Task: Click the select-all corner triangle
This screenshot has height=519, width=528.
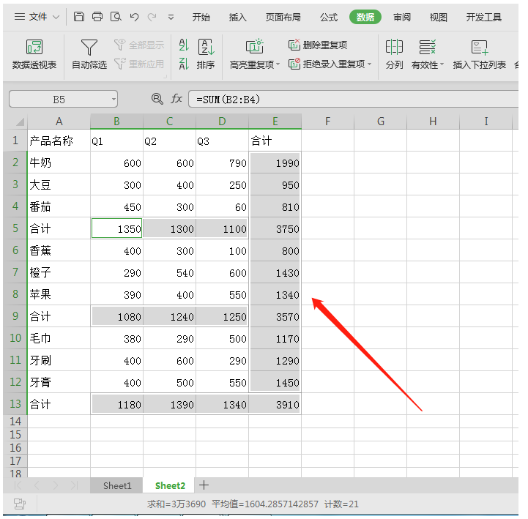Action: click(x=20, y=122)
